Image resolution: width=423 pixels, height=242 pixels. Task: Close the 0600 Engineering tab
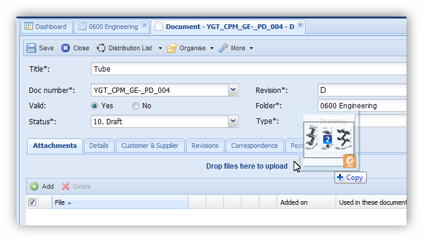tap(144, 26)
